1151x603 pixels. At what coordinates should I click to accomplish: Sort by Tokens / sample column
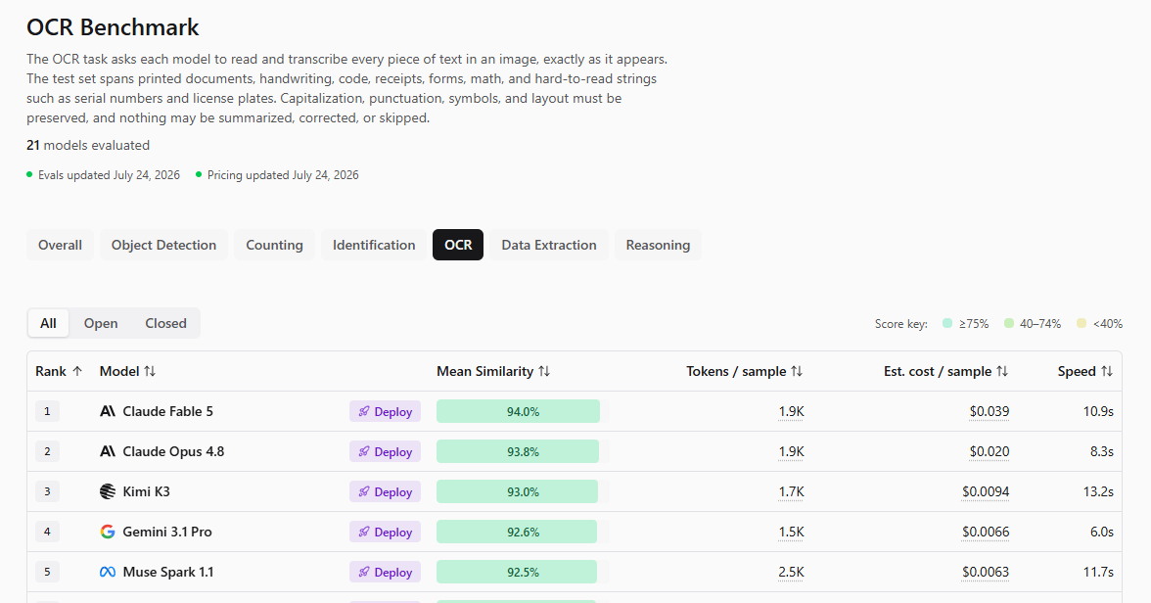(797, 372)
